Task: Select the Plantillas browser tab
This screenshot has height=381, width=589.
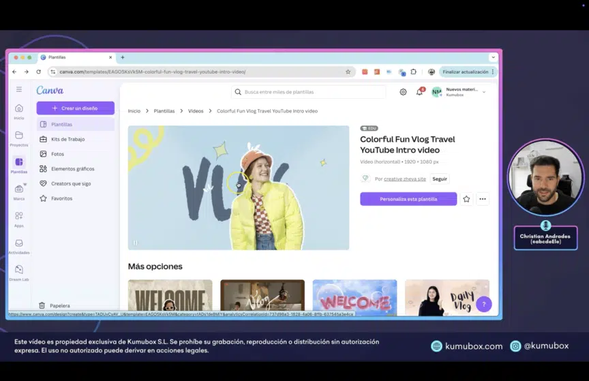Action: [x=76, y=57]
